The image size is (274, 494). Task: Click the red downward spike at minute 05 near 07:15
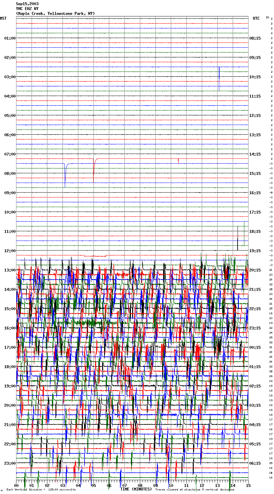(x=94, y=171)
